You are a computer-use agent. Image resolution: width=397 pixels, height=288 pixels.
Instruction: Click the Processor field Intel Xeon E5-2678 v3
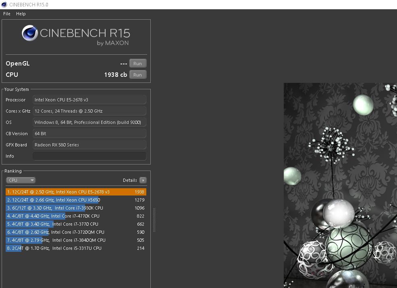coord(89,100)
